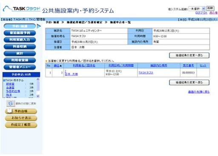The image size is (218, 156).
Task: Sort by the 施設内の場所 column header
Action: (159, 65)
